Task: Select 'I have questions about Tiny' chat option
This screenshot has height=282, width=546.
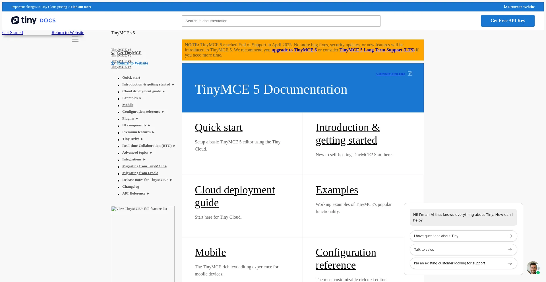Action: pyautogui.click(x=463, y=236)
